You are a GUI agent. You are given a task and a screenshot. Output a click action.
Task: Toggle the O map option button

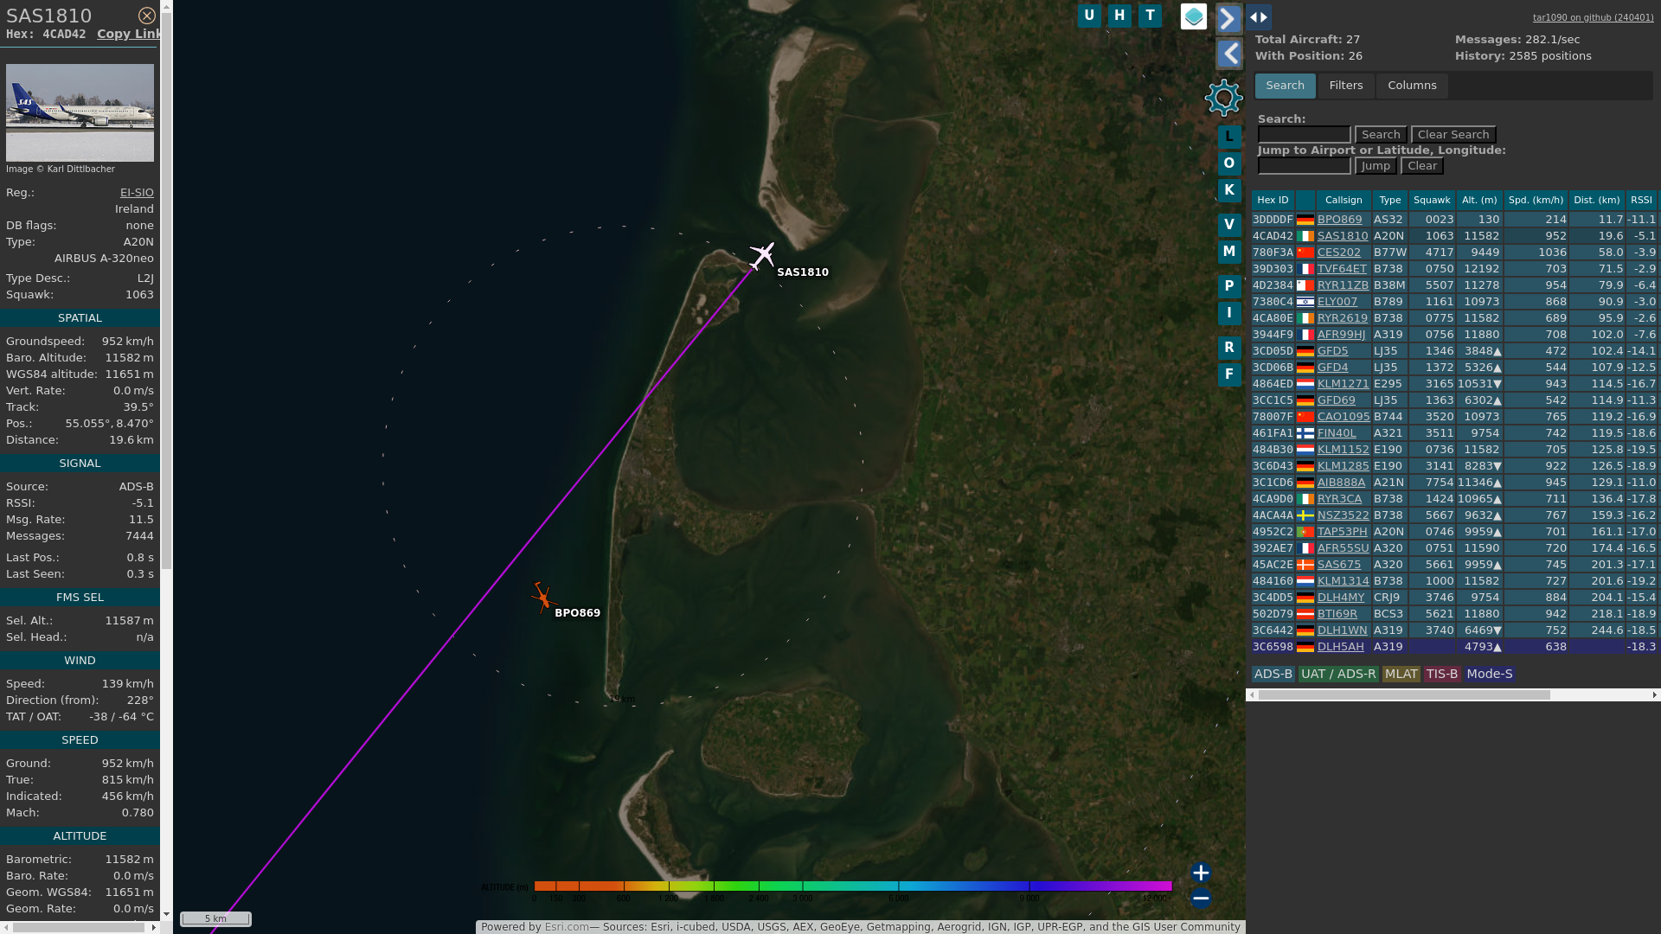(x=1229, y=163)
